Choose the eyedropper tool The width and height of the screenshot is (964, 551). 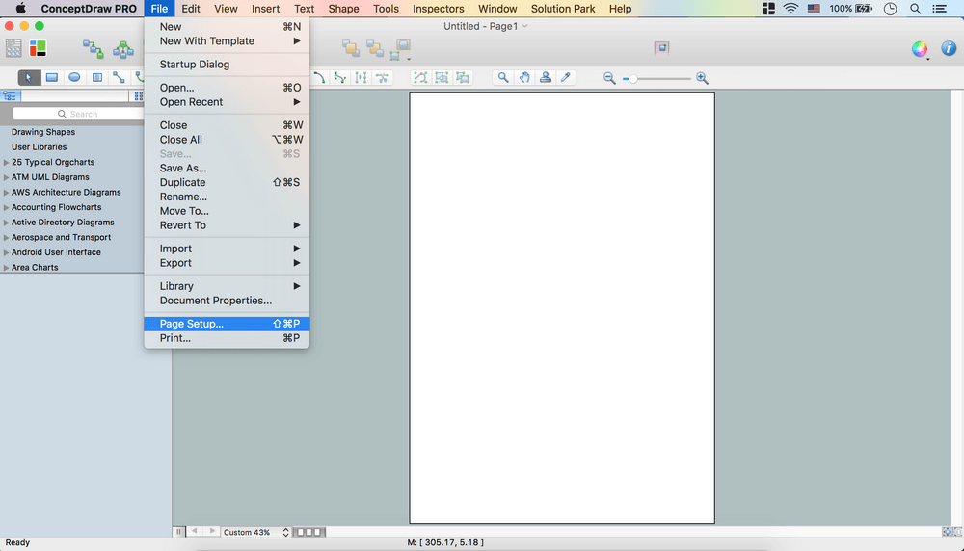point(567,78)
